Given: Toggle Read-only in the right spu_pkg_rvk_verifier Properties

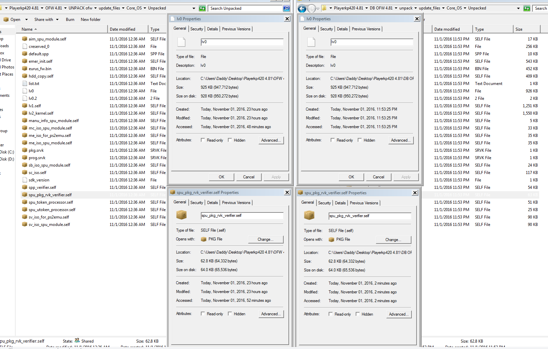Looking at the screenshot, I should tap(331, 314).
